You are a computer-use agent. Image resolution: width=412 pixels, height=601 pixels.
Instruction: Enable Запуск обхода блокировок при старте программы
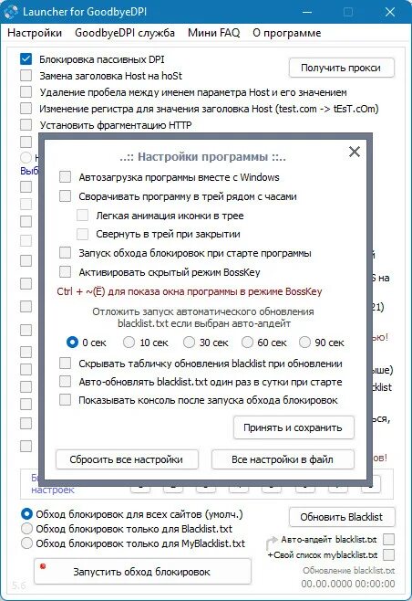point(65,253)
